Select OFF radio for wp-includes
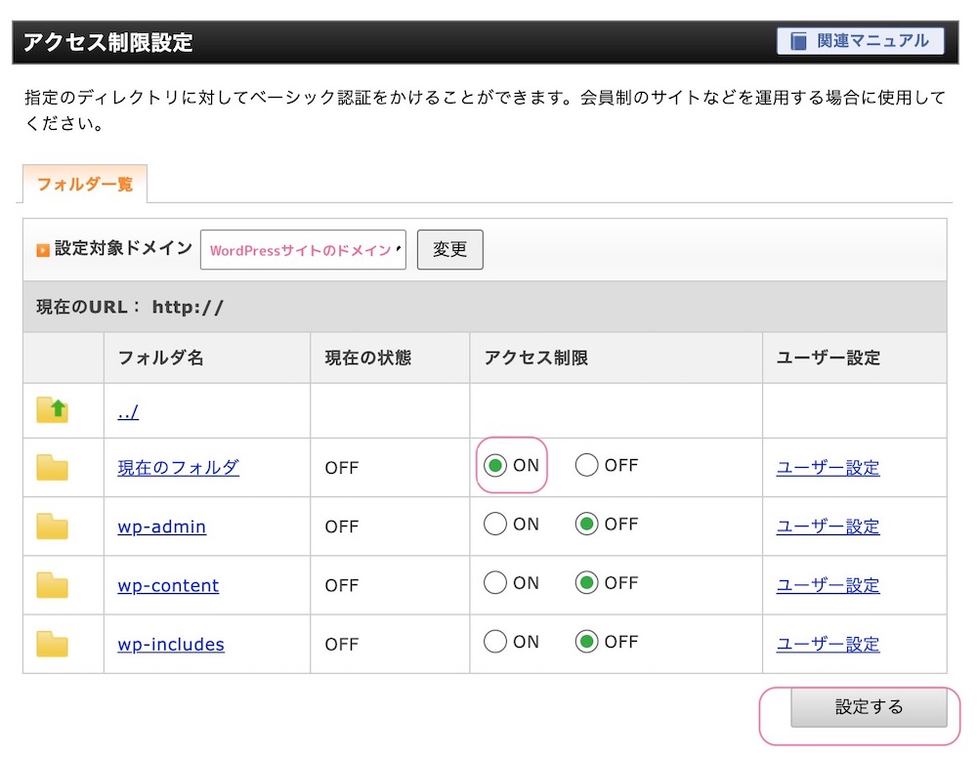The image size is (977, 759). (x=587, y=641)
